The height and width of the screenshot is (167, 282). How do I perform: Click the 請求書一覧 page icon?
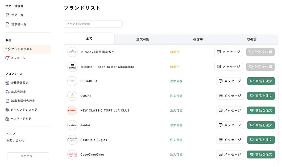tap(7, 24)
